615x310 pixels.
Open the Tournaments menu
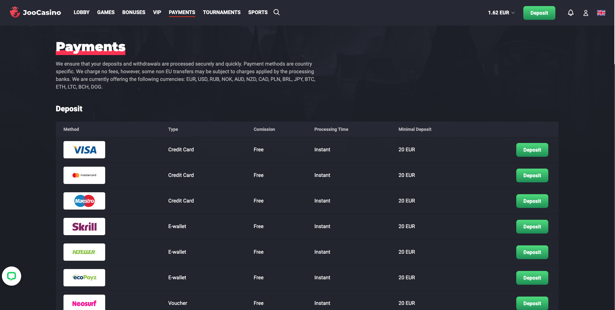[x=222, y=12]
